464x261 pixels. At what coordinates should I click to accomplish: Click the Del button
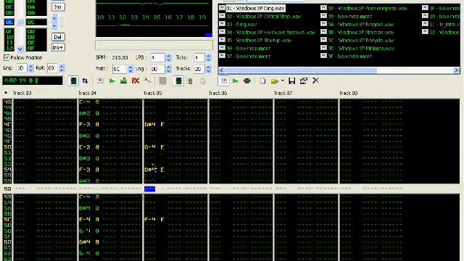(x=58, y=37)
